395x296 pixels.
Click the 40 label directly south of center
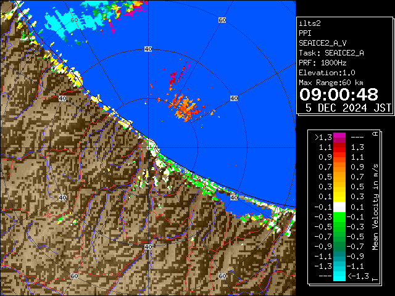(148, 247)
